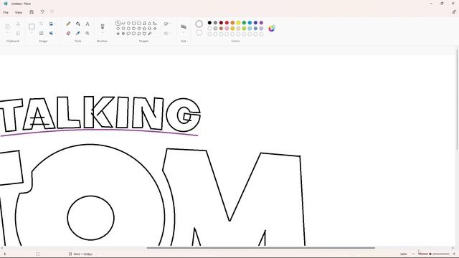
Task: Pick the purple color swatch in top row
Action: (261, 22)
